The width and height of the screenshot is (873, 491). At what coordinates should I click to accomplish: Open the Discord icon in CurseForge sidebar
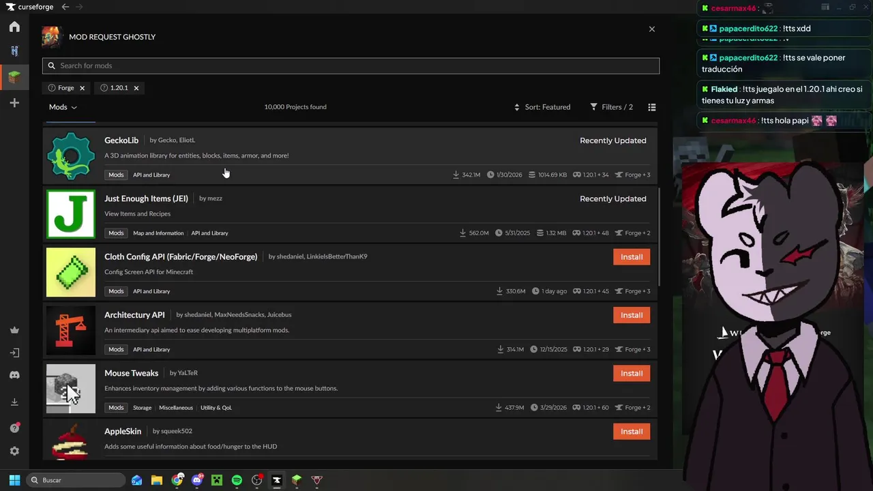[14, 375]
